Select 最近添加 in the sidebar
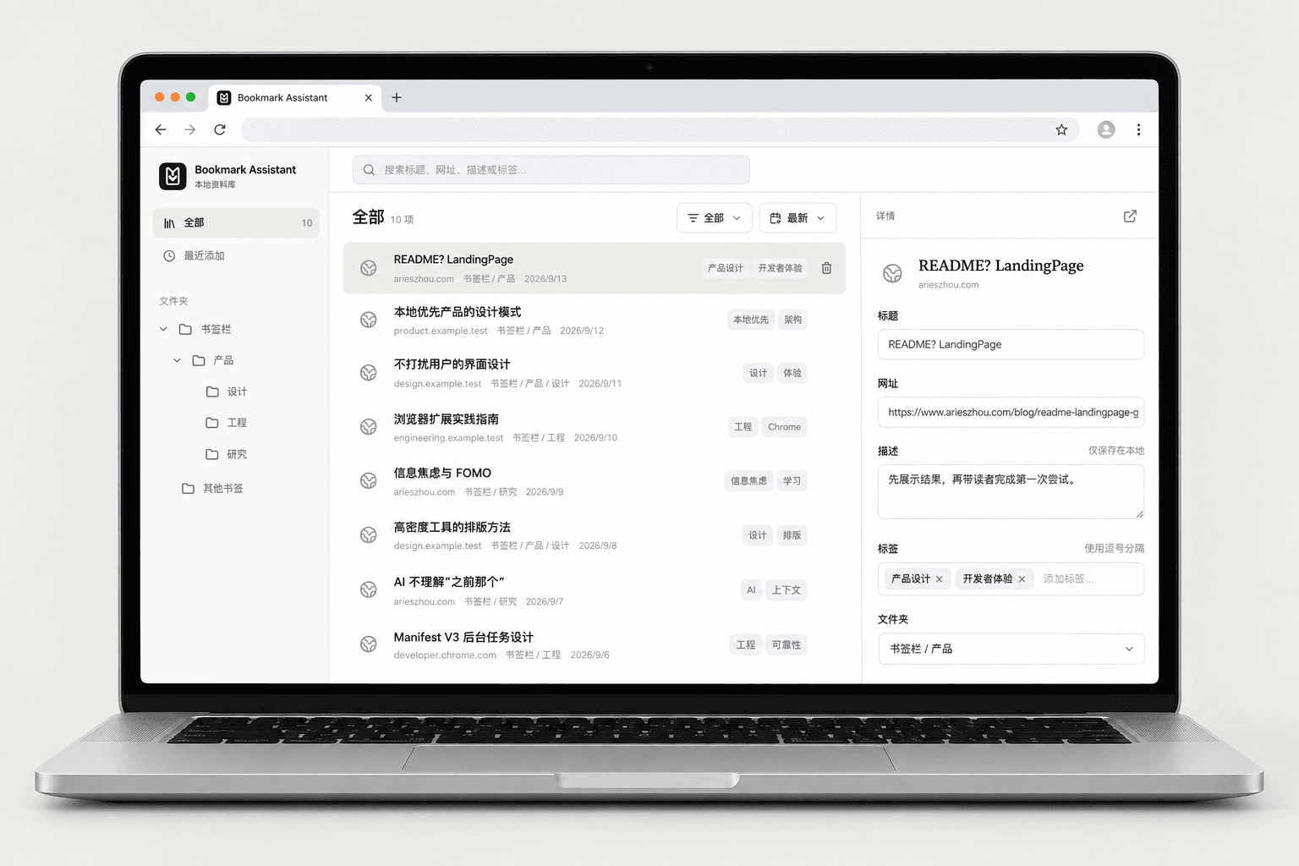This screenshot has width=1299, height=866. [236, 255]
